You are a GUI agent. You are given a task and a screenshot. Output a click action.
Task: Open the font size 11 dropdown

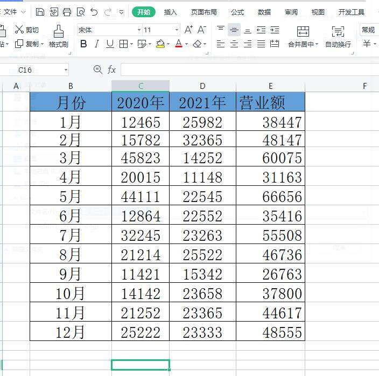[177, 30]
